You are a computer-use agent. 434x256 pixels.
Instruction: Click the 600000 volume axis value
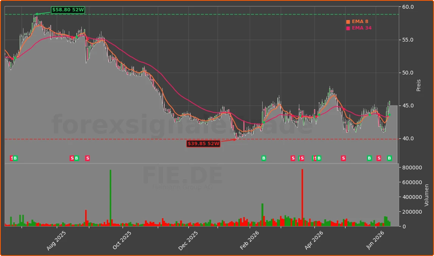pos(412,182)
